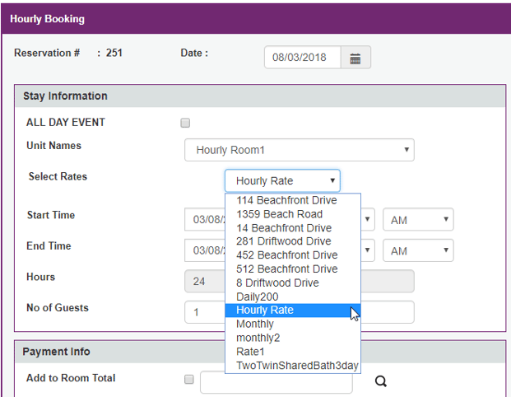Open the Unit Names dropdown
The height and width of the screenshot is (397, 511).
pos(300,151)
